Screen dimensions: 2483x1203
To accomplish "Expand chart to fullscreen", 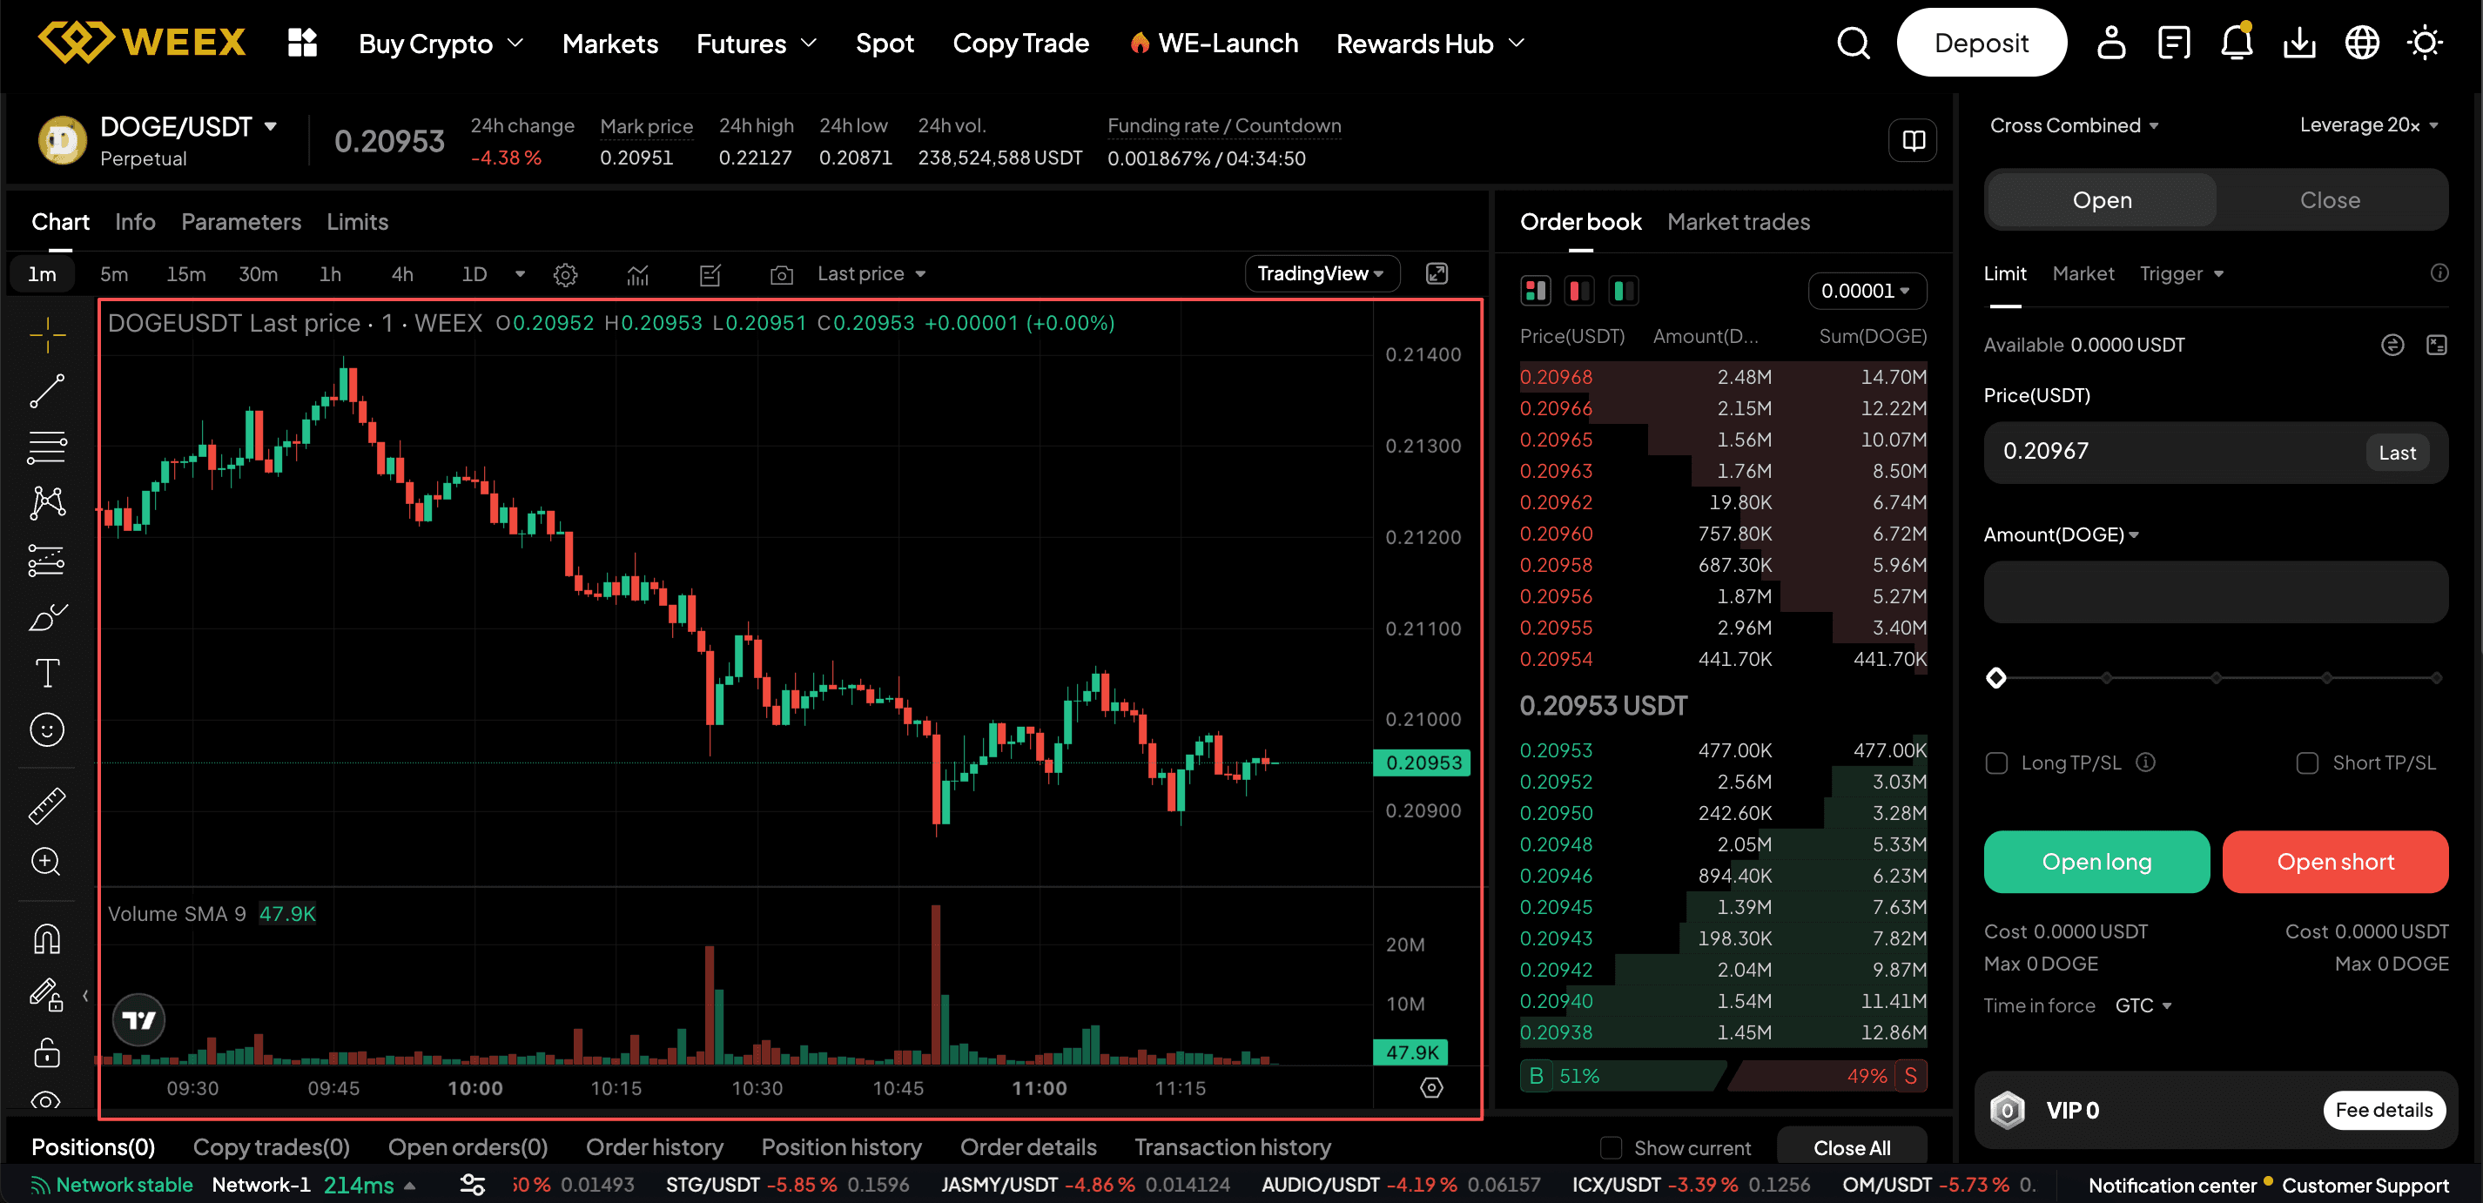I will point(1437,273).
